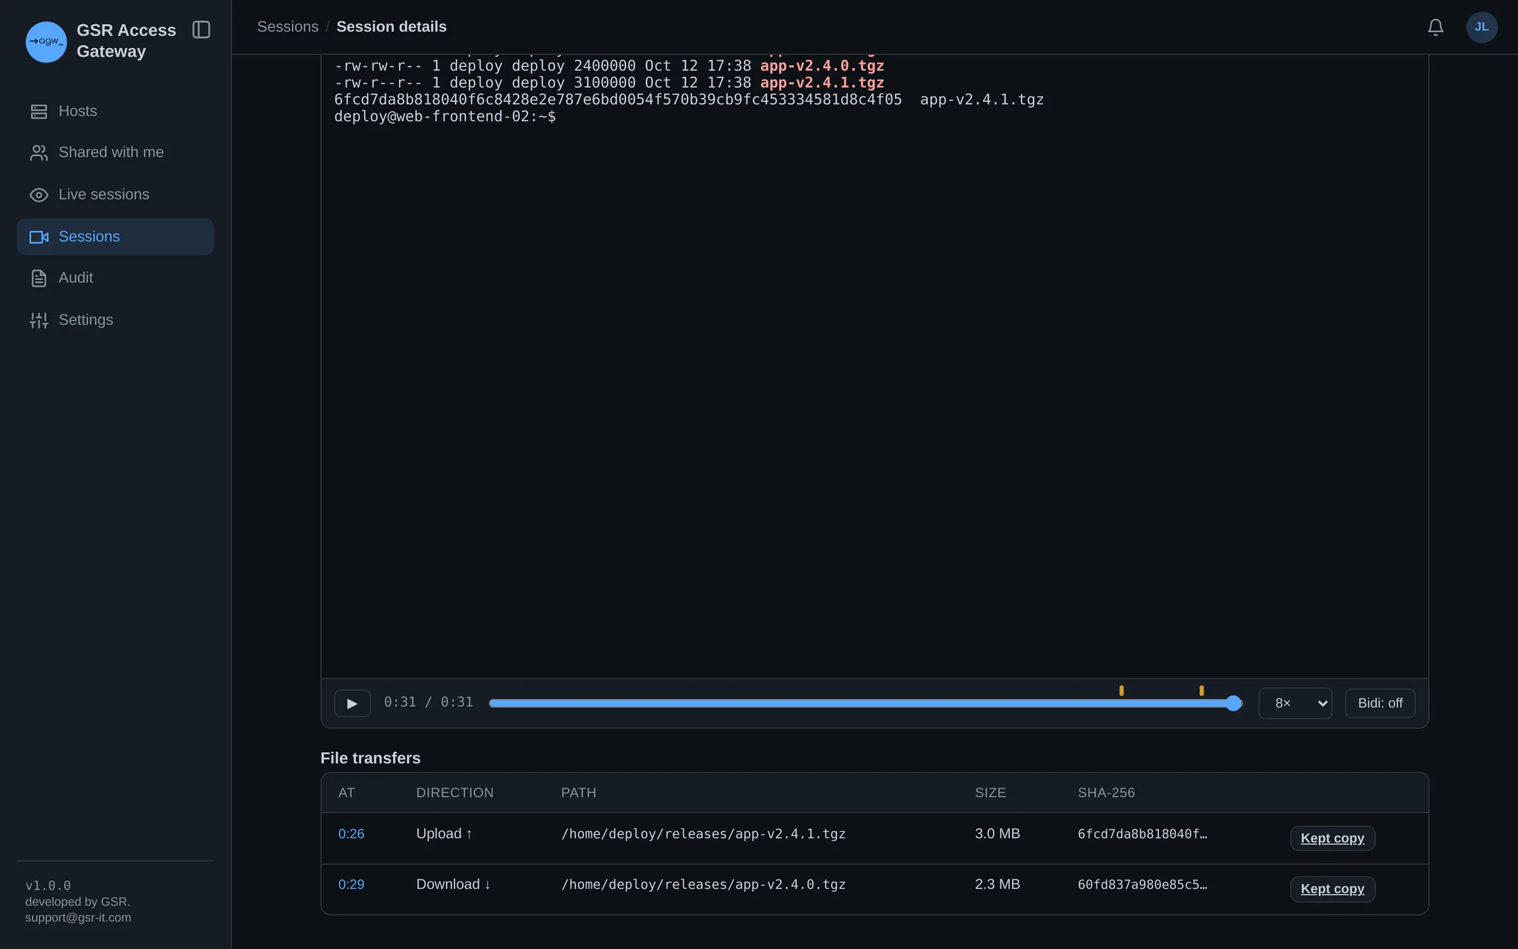Image resolution: width=1518 pixels, height=949 pixels.
Task: Click the GSR Access Gateway logo
Action: [46, 42]
